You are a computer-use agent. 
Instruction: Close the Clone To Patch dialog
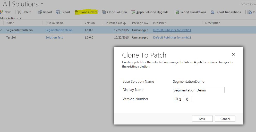pyautogui.click(x=233, y=54)
